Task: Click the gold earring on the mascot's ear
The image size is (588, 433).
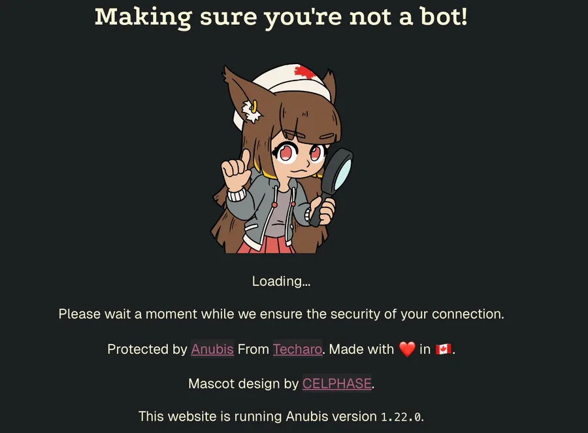Action: coord(255,106)
